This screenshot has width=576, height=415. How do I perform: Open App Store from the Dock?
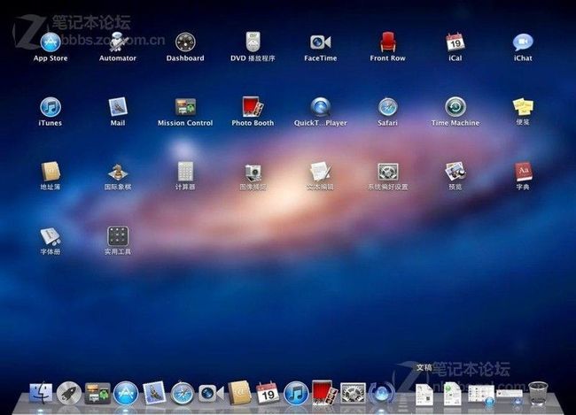126,394
